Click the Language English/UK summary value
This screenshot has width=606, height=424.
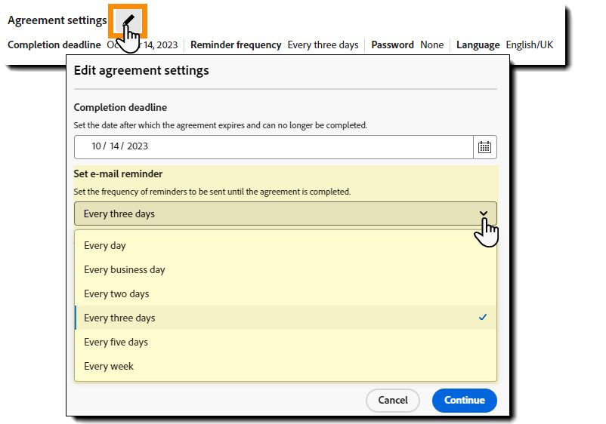tap(530, 45)
